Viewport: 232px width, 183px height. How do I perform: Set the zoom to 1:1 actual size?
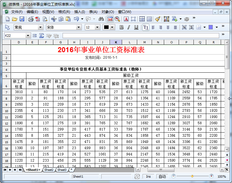(x=110, y=19)
